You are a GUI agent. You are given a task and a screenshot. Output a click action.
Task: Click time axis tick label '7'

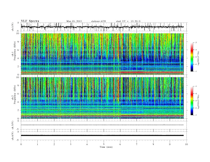tap(137, 144)
